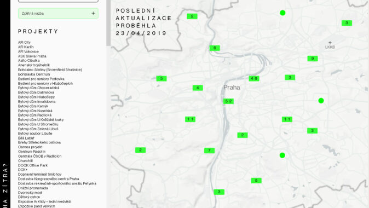Click the LKKB airport icon on map

point(330,43)
